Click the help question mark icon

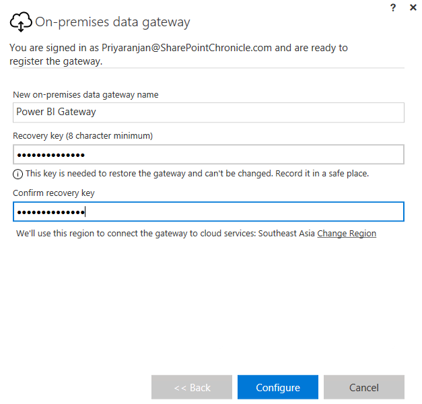[x=393, y=7]
